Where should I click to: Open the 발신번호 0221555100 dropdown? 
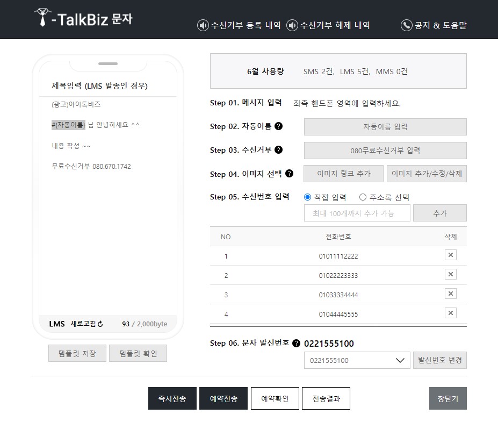click(x=357, y=360)
